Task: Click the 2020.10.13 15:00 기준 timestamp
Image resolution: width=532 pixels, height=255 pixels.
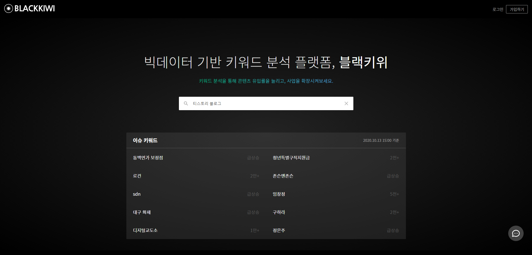Action: click(381, 140)
